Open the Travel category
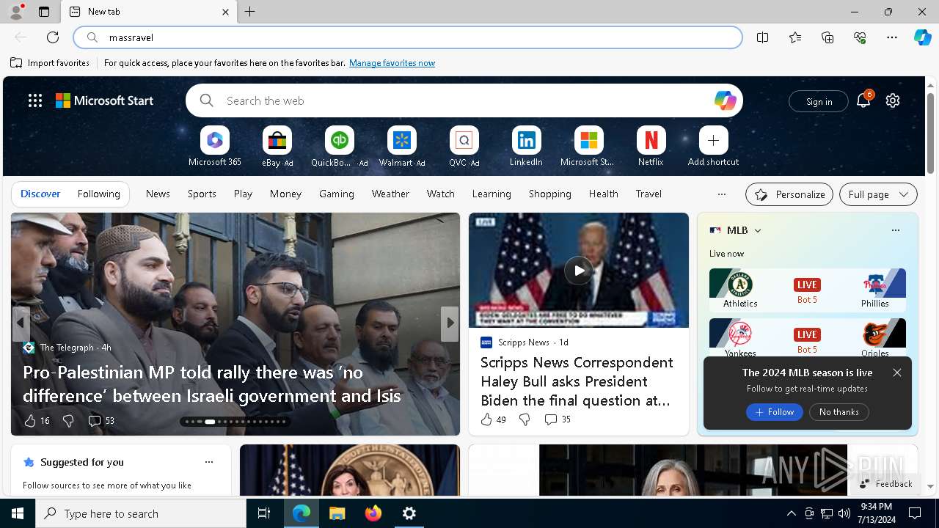 [648, 194]
